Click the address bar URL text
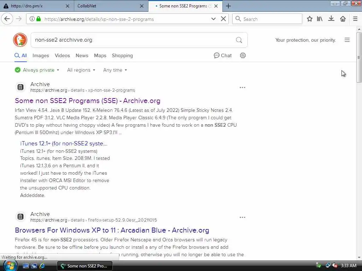The height and width of the screenshot is (271, 362). (x=99, y=19)
